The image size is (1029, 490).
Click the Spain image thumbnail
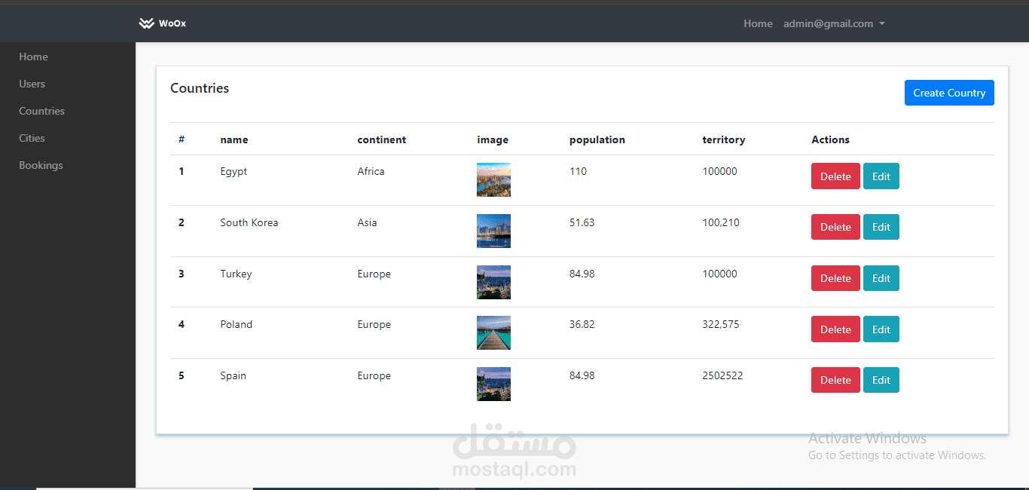point(493,384)
